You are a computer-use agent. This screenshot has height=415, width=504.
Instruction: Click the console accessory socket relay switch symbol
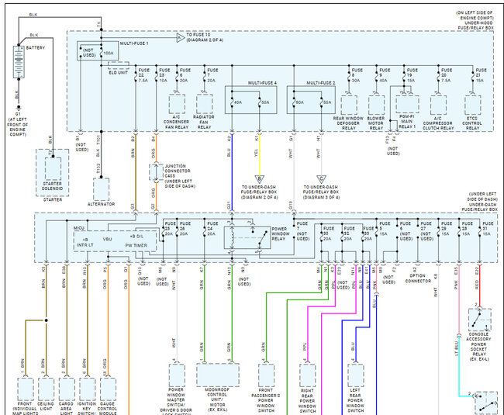(479, 320)
